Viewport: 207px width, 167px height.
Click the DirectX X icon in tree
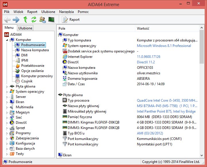point(12,123)
